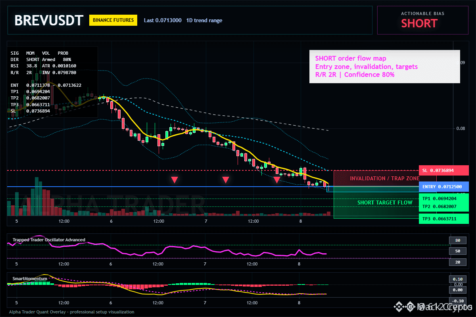The width and height of the screenshot is (476, 317).
Task: Click the ATR 0.0010160 value in stats panel
Action: coord(59,65)
